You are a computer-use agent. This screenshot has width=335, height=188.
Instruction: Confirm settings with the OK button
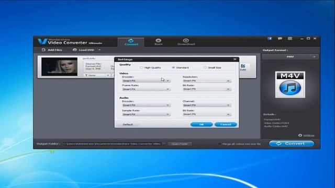202,124
